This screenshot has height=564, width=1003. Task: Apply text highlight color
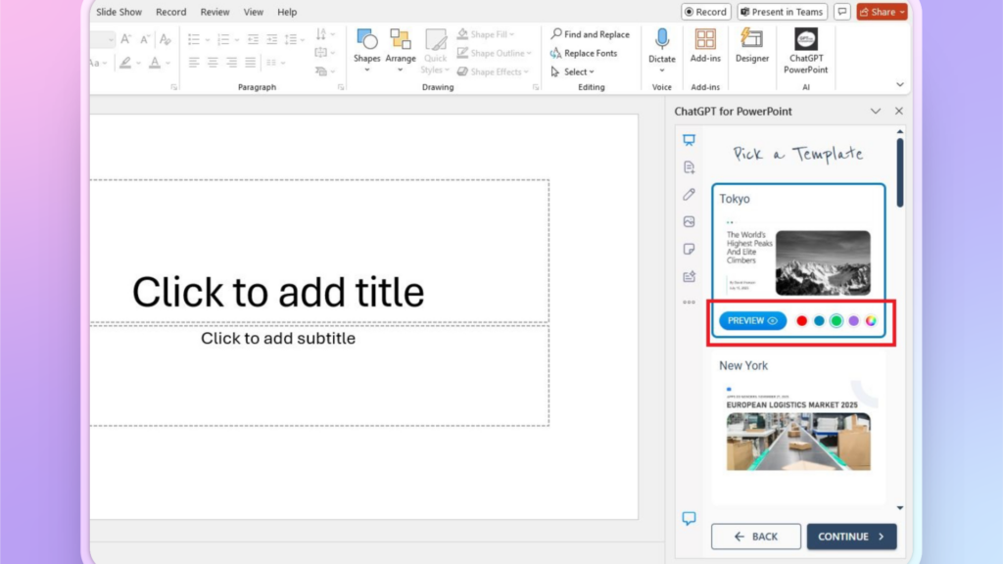(x=125, y=63)
